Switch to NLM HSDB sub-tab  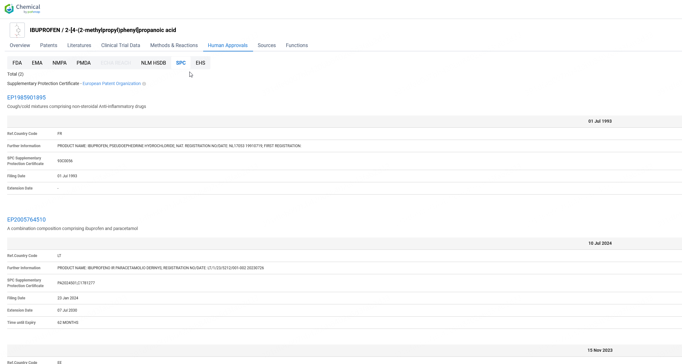(x=153, y=63)
